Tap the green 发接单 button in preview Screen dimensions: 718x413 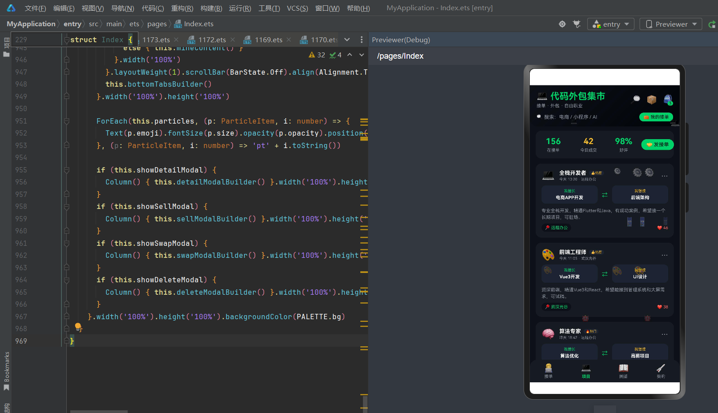click(657, 144)
